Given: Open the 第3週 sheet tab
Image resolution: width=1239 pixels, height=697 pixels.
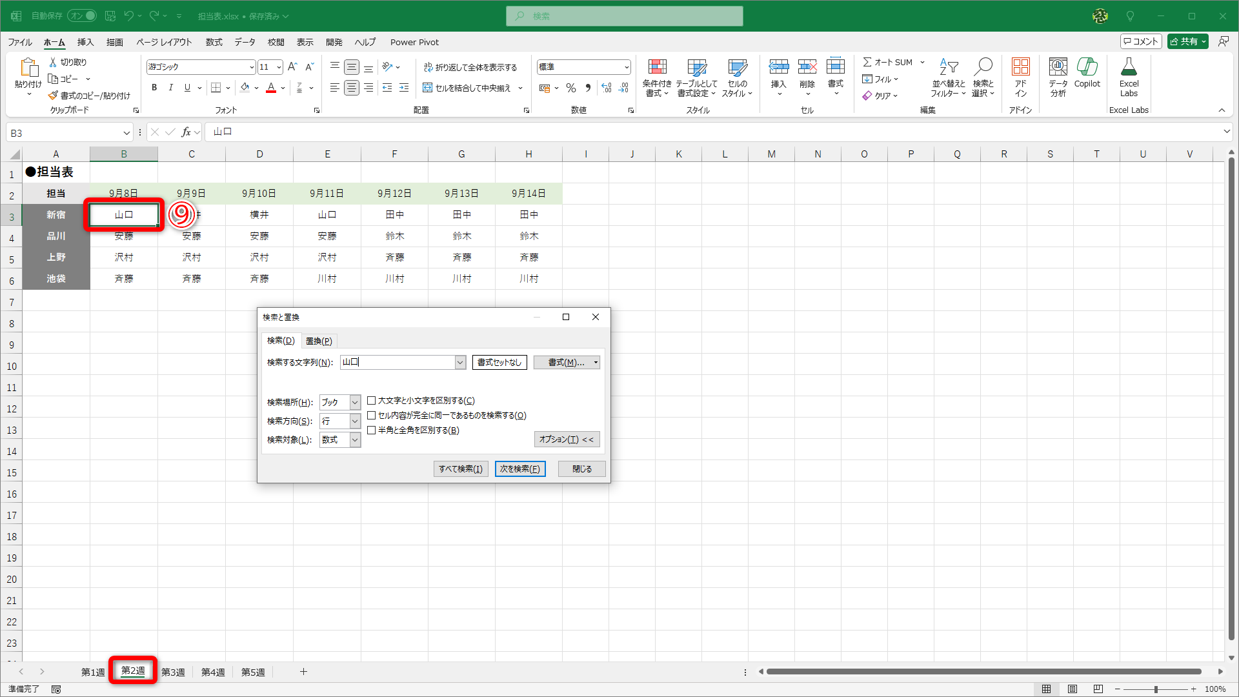Looking at the screenshot, I should [x=173, y=672].
